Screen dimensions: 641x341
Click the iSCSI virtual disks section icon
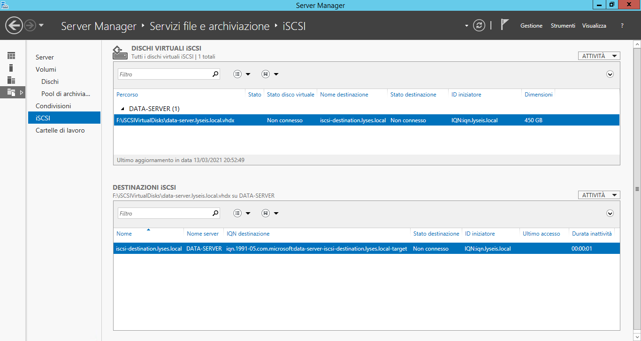pos(120,52)
